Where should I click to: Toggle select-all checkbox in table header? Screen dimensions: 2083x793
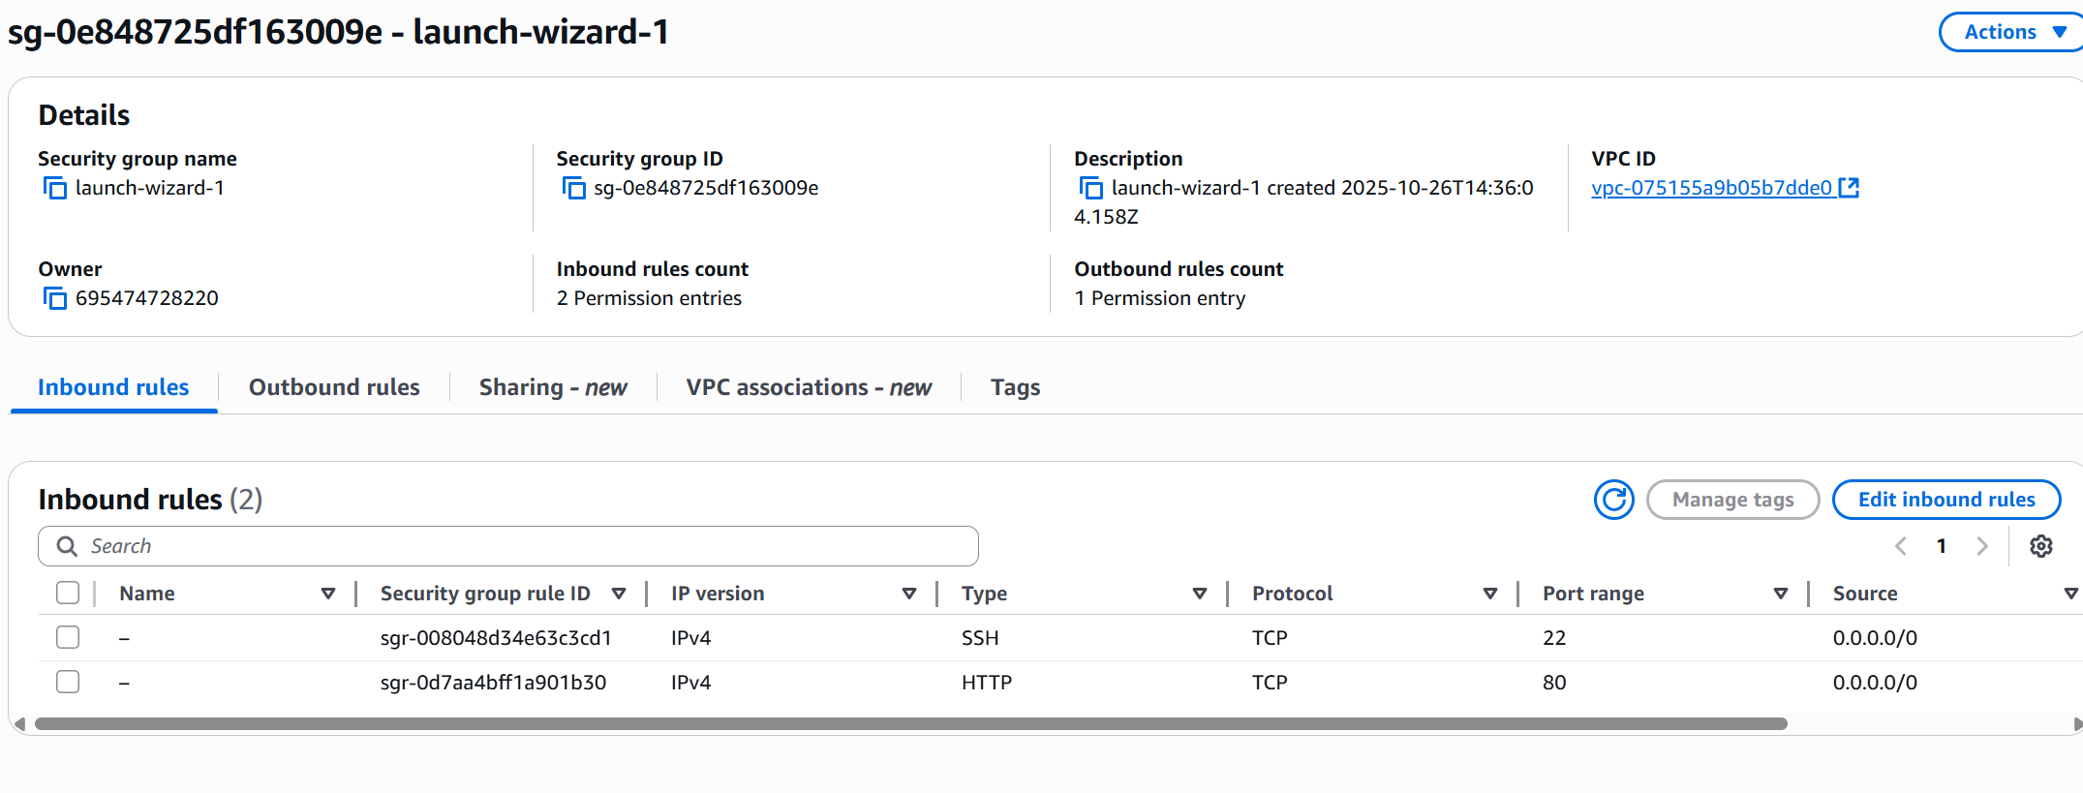(68, 593)
